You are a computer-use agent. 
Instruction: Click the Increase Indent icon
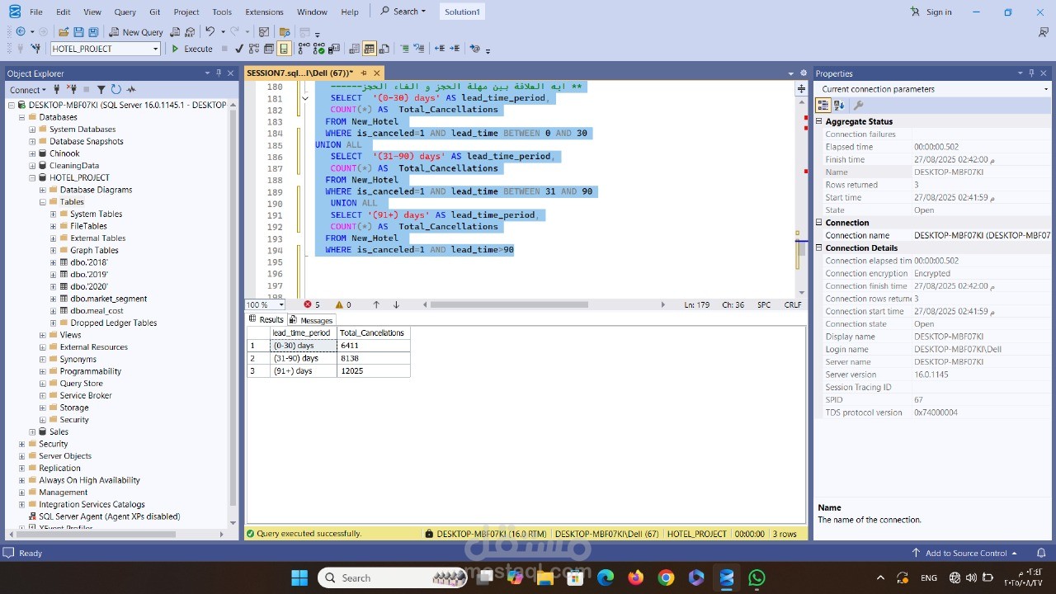point(455,49)
